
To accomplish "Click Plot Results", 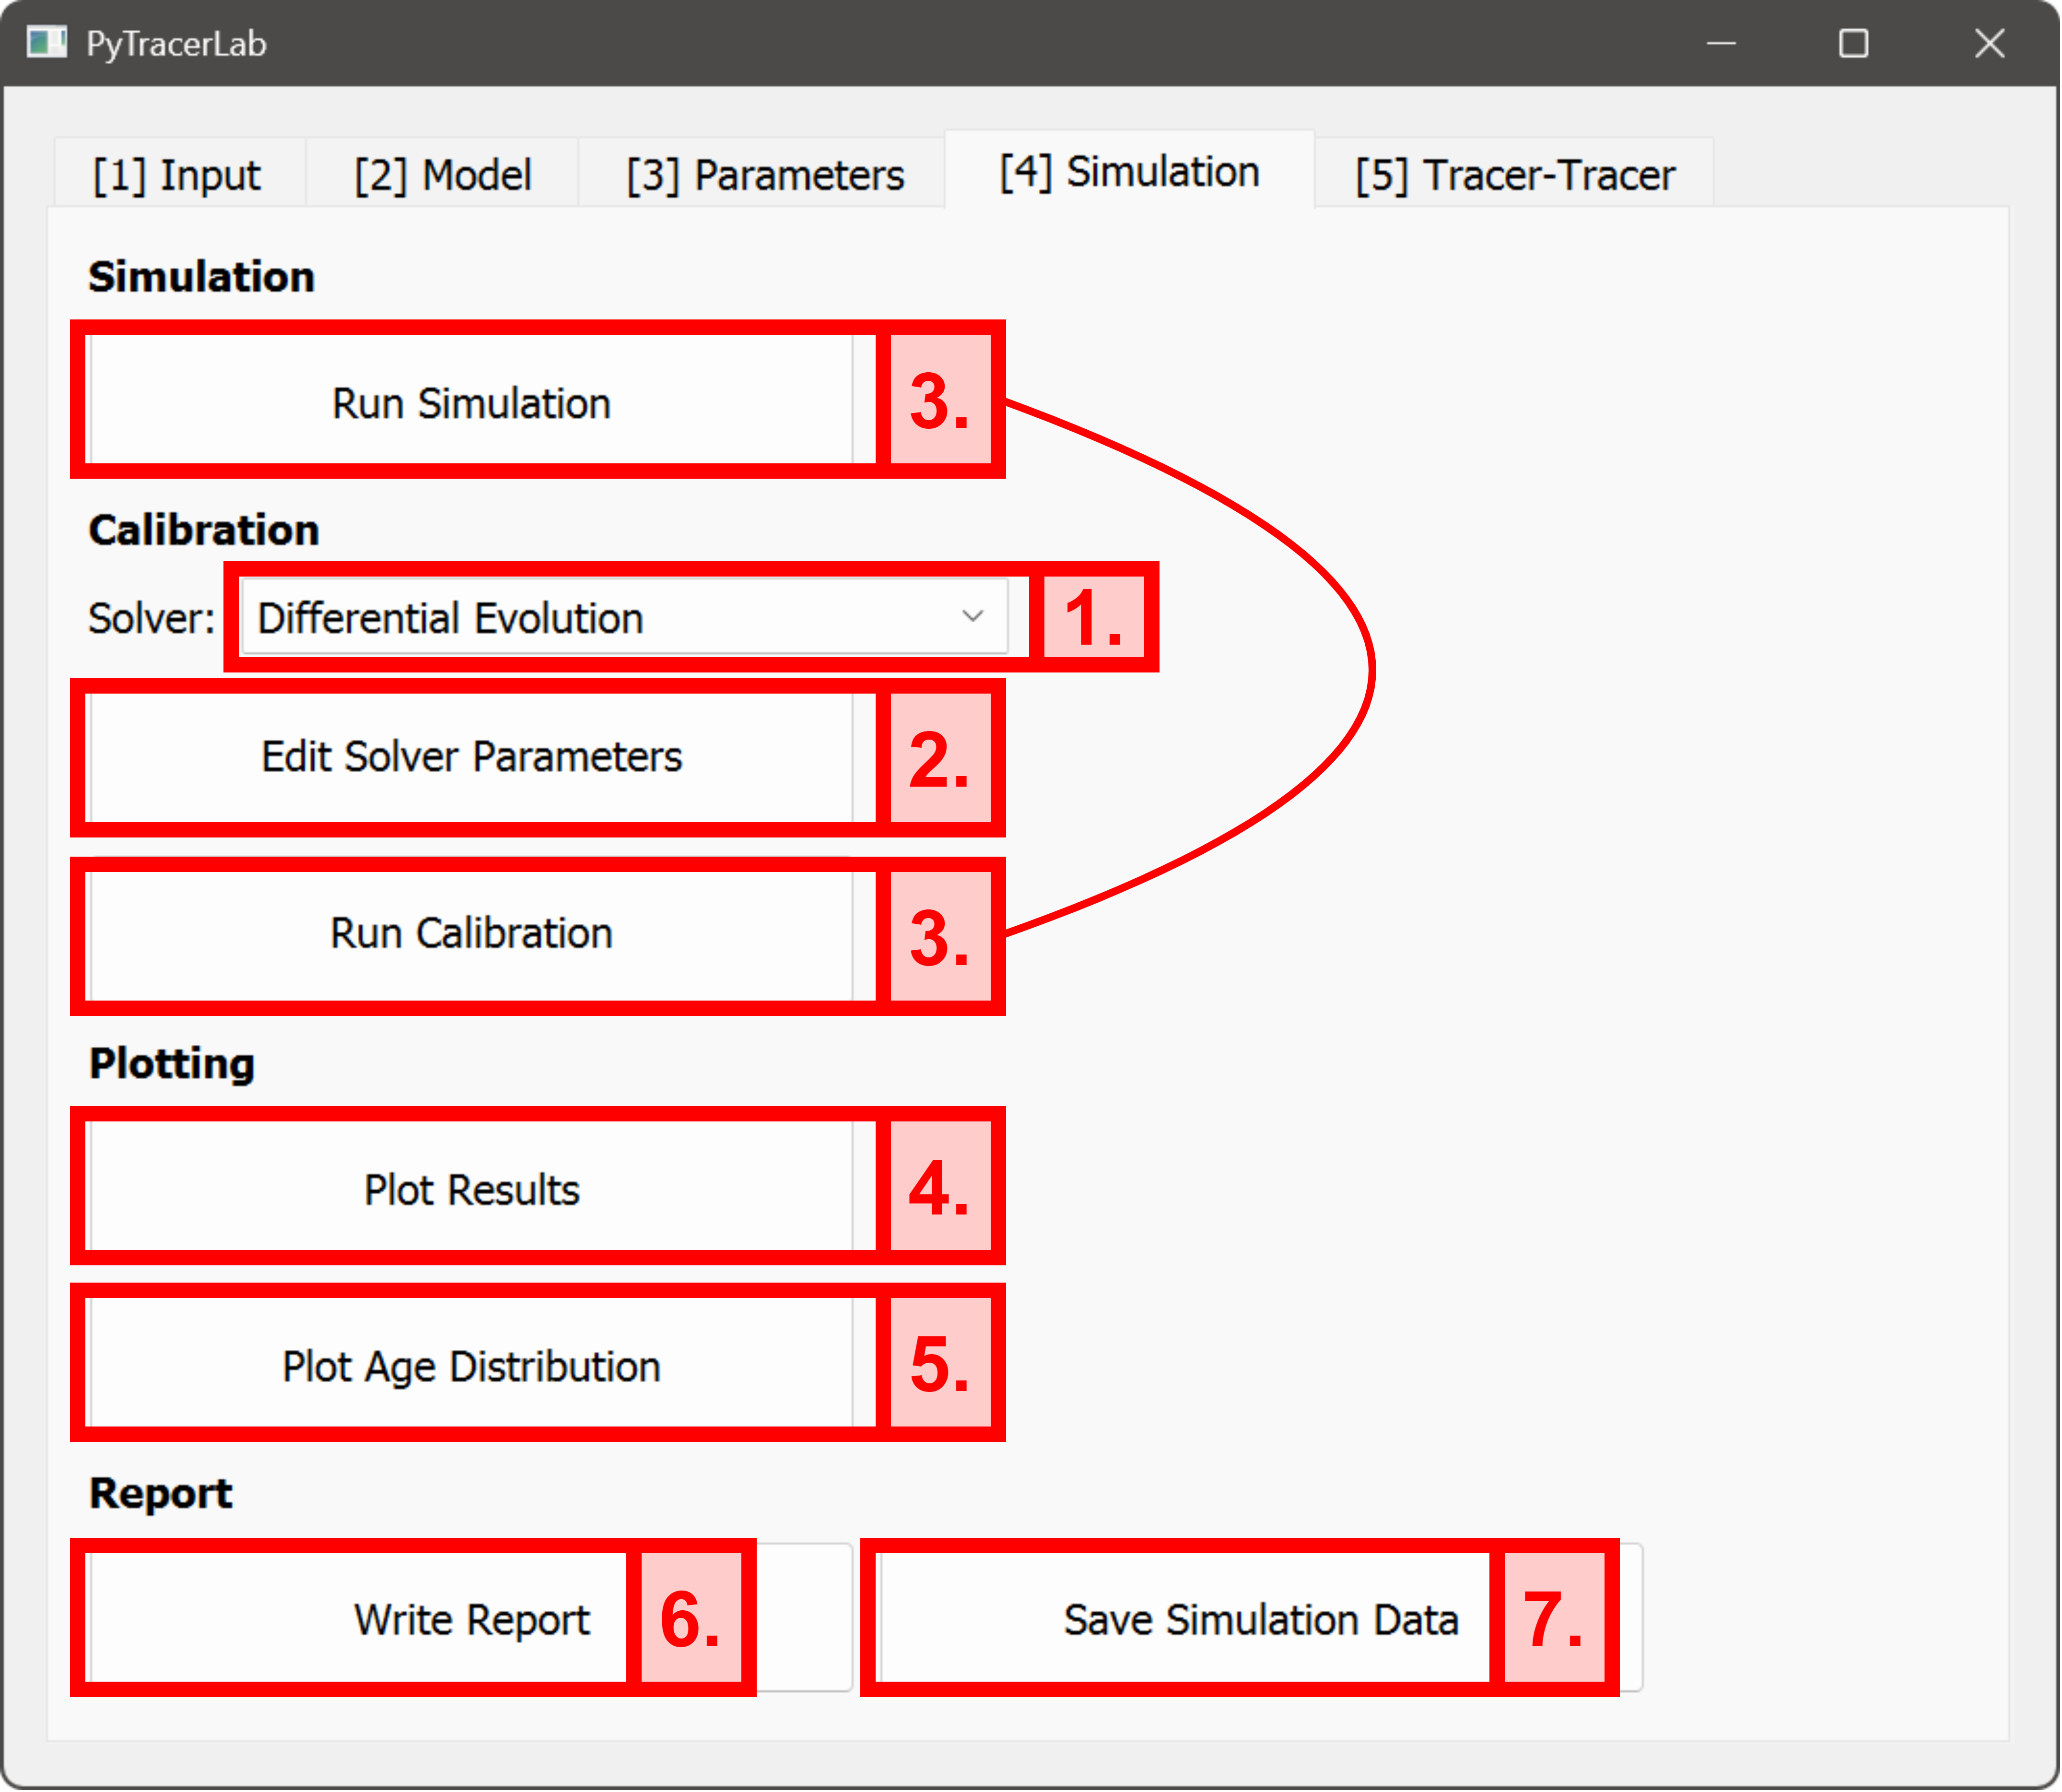I will coord(470,1189).
